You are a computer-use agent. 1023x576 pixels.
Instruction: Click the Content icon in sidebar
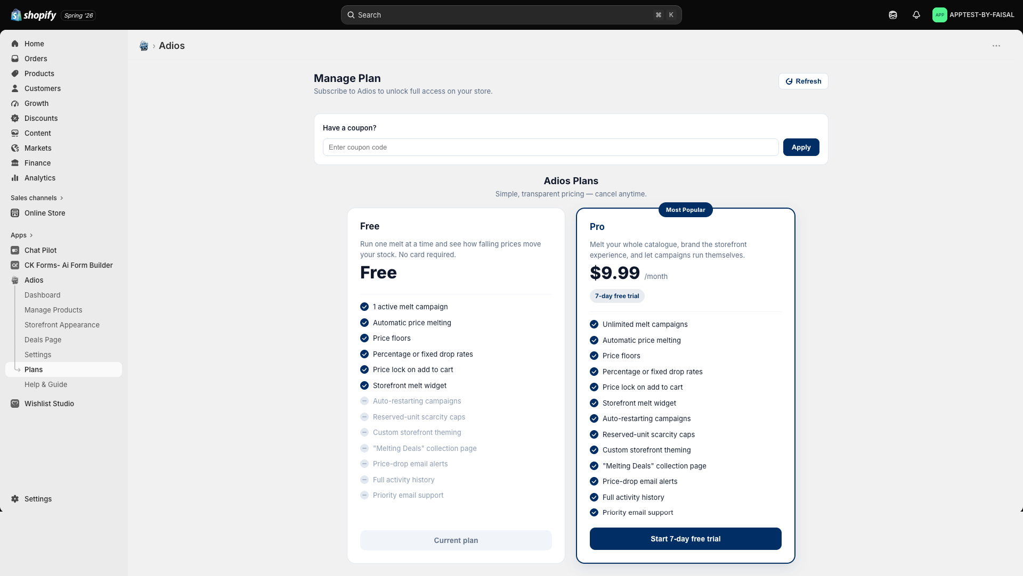pyautogui.click(x=15, y=133)
